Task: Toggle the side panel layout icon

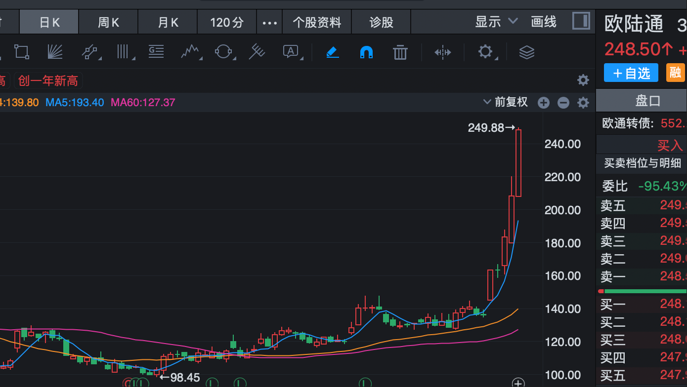Action: pos(581,21)
